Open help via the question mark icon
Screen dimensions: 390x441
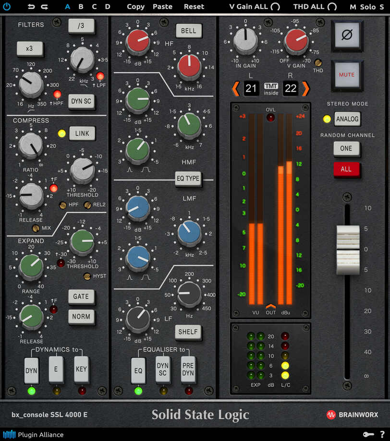pos(382,434)
